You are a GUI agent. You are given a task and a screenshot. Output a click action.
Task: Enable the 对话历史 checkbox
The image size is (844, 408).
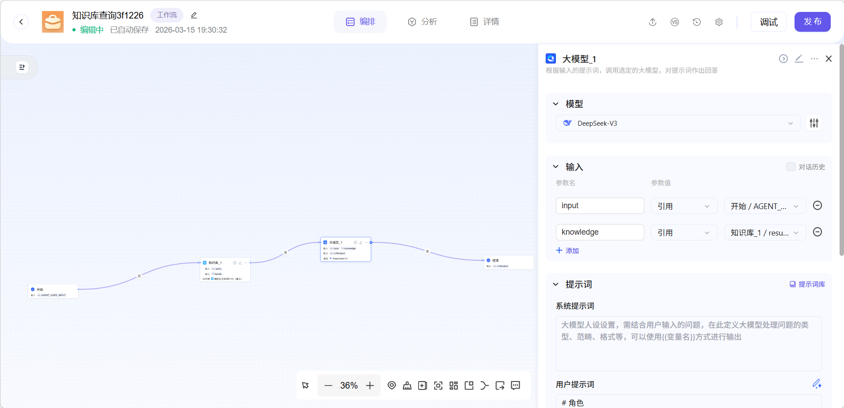[791, 167]
